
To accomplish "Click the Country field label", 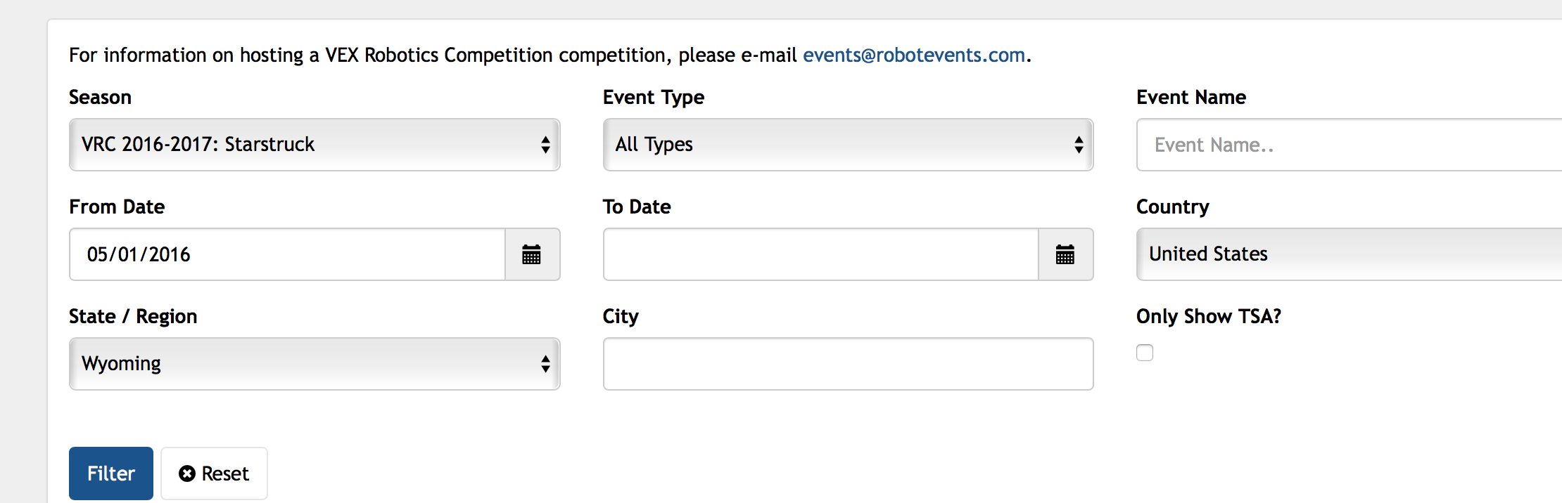I will click(x=1173, y=207).
